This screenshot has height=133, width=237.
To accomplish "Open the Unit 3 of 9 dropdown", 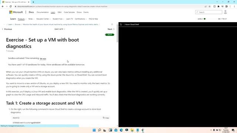I will tap(60, 29).
